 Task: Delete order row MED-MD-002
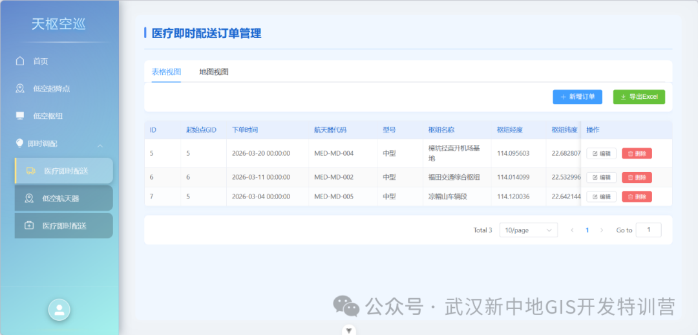click(637, 177)
